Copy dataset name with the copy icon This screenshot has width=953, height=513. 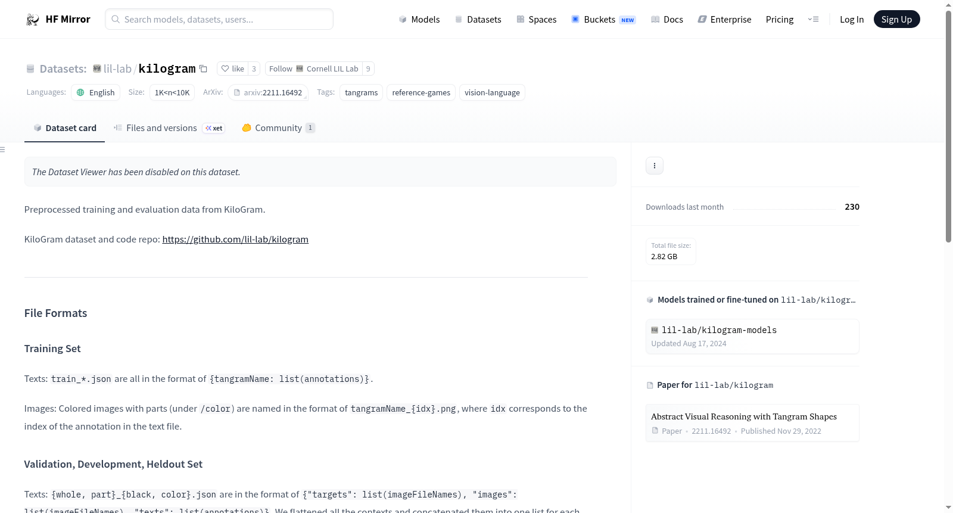203,69
